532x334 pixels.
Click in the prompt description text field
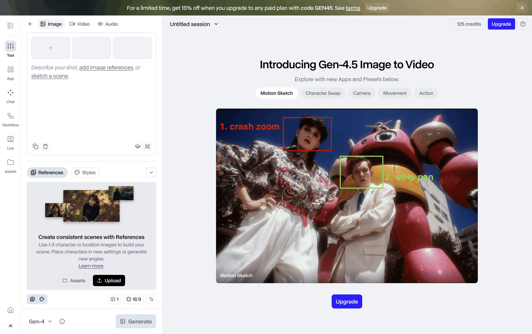(x=91, y=101)
